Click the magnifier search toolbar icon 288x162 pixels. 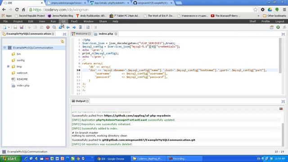point(54,27)
